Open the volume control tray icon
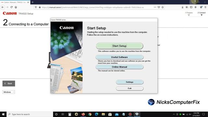The image size is (208, 117). (x=190, y=114)
